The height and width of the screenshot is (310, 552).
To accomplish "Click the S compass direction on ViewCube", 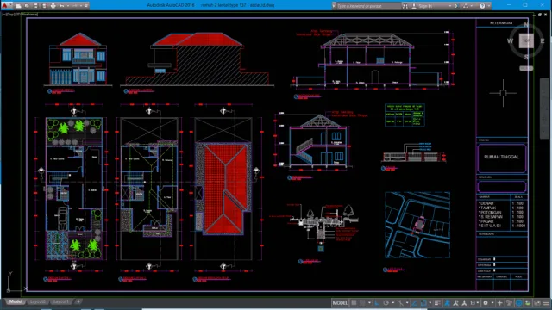I will pos(526,57).
